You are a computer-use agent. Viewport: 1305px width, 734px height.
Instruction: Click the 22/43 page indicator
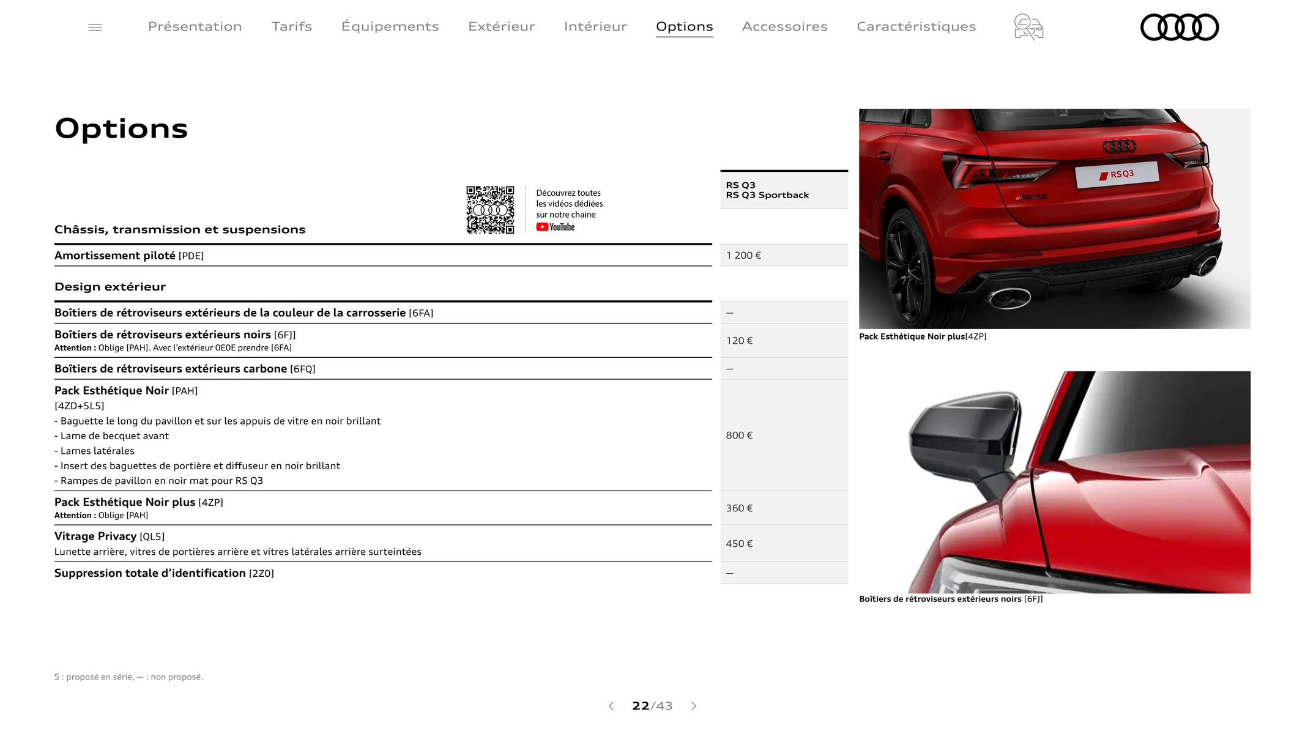click(652, 706)
